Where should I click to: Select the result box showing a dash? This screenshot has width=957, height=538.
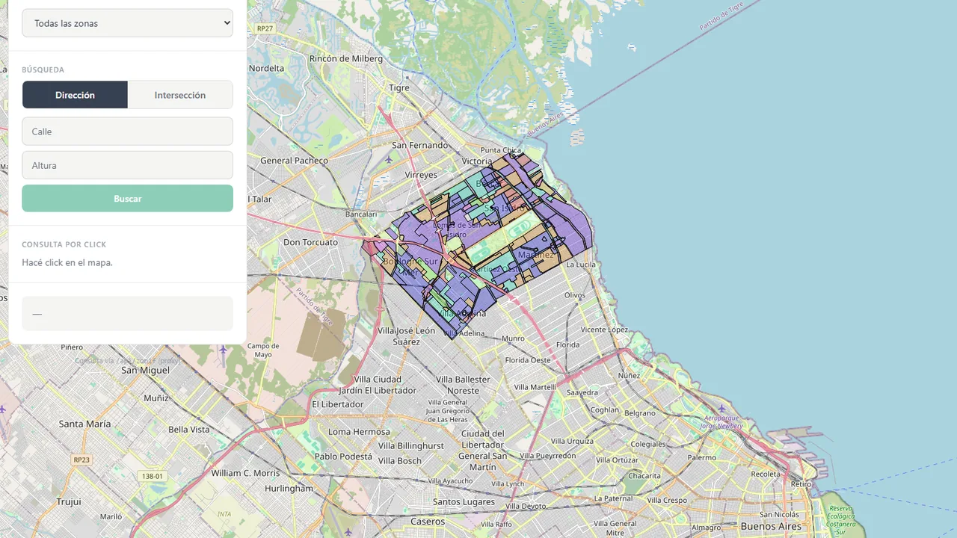coord(127,313)
